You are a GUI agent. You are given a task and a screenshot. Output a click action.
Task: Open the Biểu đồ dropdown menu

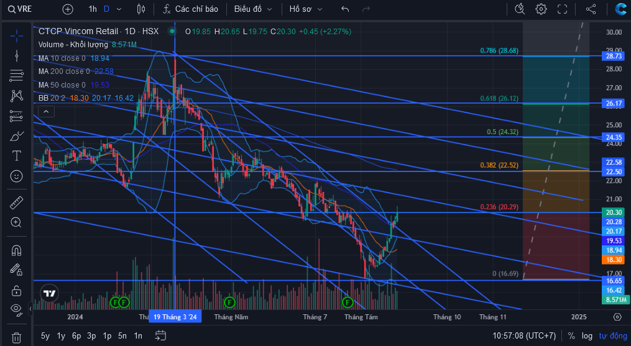coord(253,9)
